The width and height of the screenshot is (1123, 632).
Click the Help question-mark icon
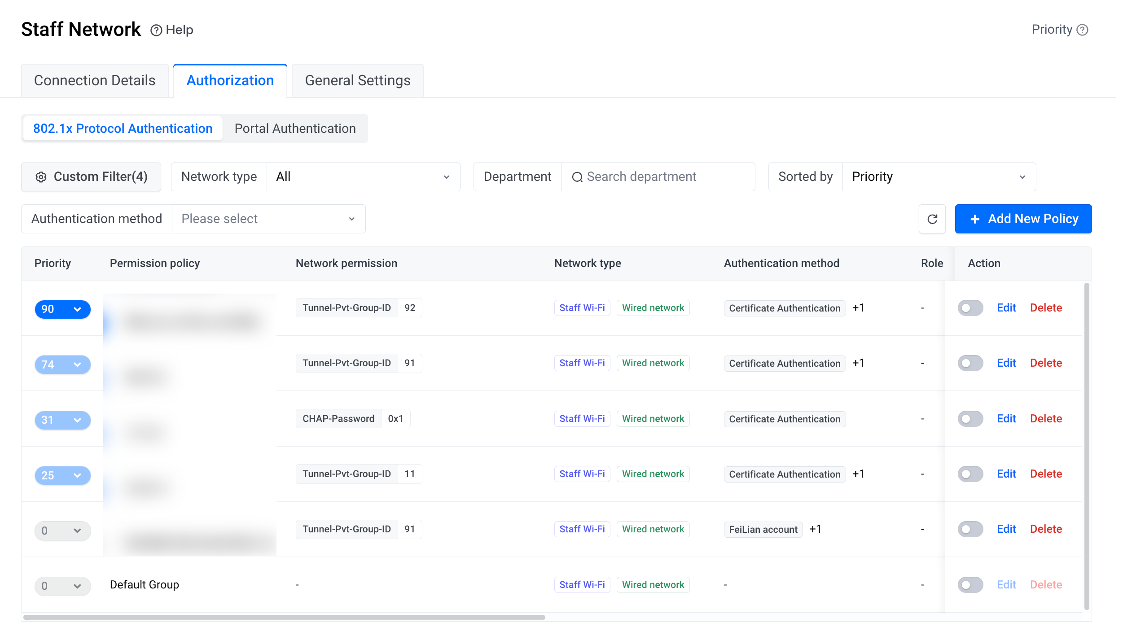tap(156, 30)
